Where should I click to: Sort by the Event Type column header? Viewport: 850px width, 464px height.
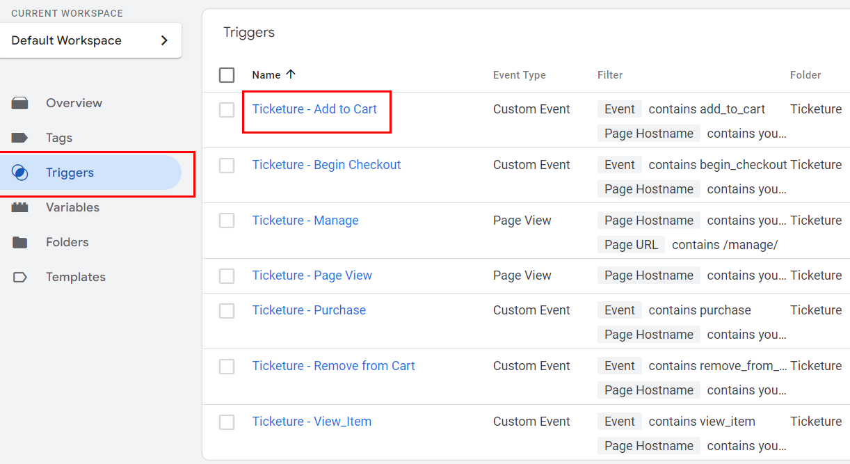520,75
